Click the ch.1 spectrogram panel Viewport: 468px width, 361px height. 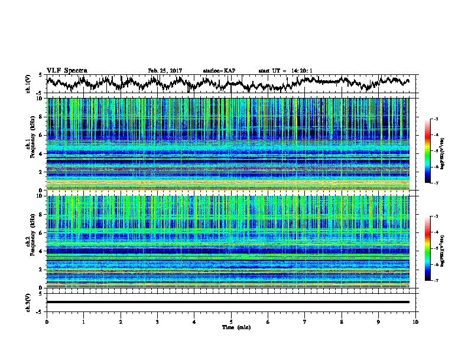click(x=228, y=144)
